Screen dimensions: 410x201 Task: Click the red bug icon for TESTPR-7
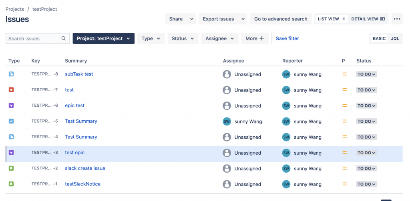point(11,90)
